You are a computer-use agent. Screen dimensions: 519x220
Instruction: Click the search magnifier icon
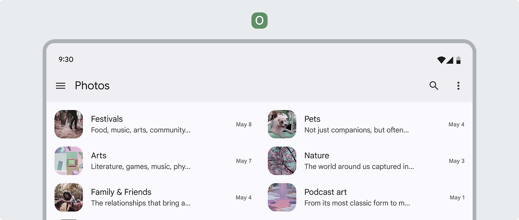click(434, 86)
